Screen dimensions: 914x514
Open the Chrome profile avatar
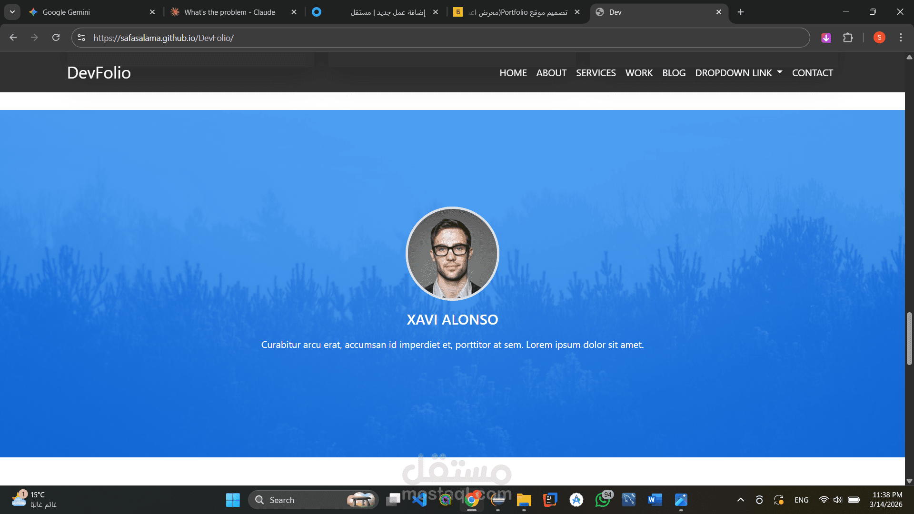879,38
